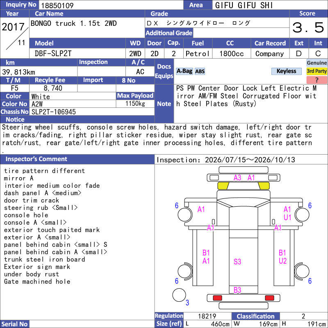
Task: Click inquiry number 18850109
Action: tap(57, 6)
